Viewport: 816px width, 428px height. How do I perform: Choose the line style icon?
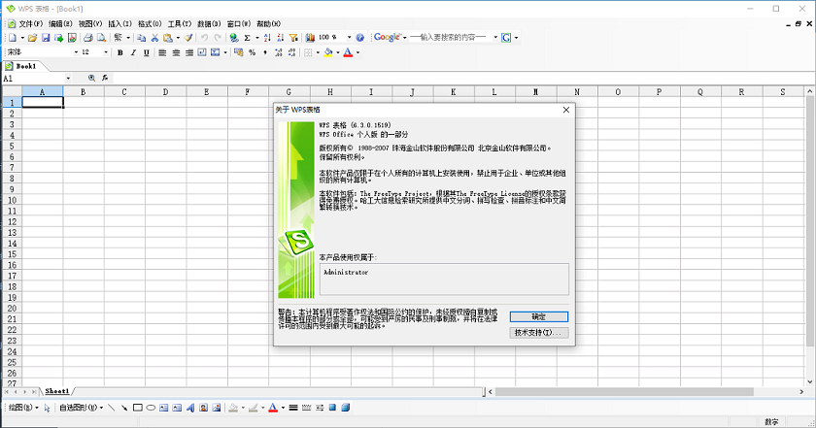(293, 408)
